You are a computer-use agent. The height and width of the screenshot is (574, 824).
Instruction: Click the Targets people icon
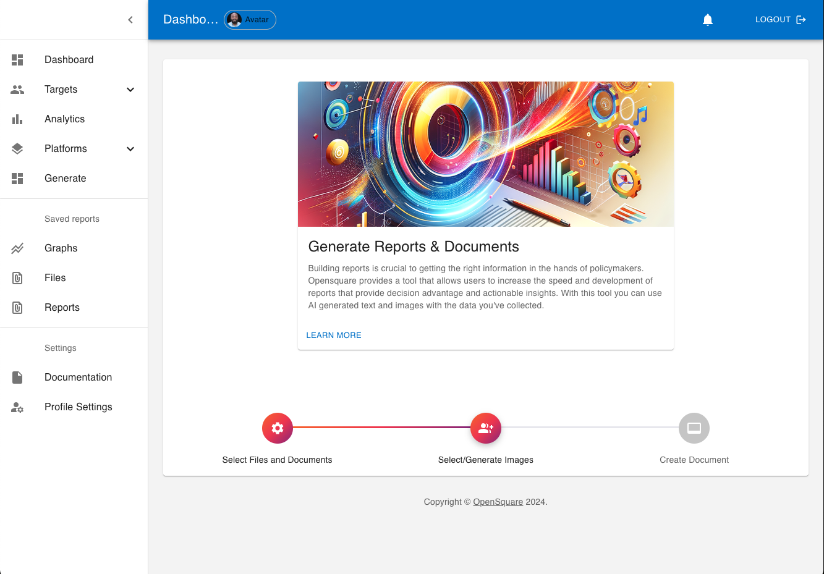[17, 90]
